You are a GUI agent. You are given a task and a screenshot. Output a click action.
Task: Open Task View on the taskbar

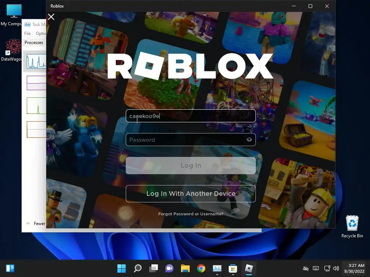(153, 268)
